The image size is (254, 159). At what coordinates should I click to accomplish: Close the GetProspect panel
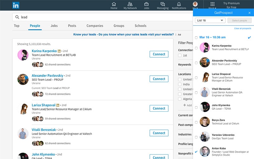pyautogui.click(x=250, y=13)
